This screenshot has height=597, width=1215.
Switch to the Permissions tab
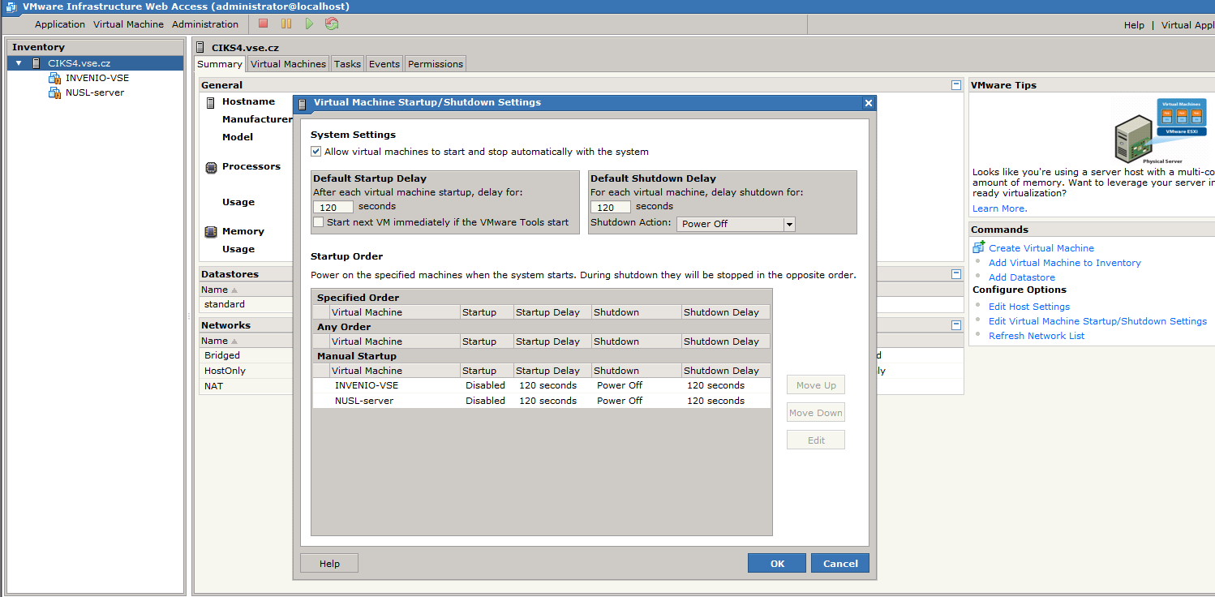pyautogui.click(x=436, y=64)
